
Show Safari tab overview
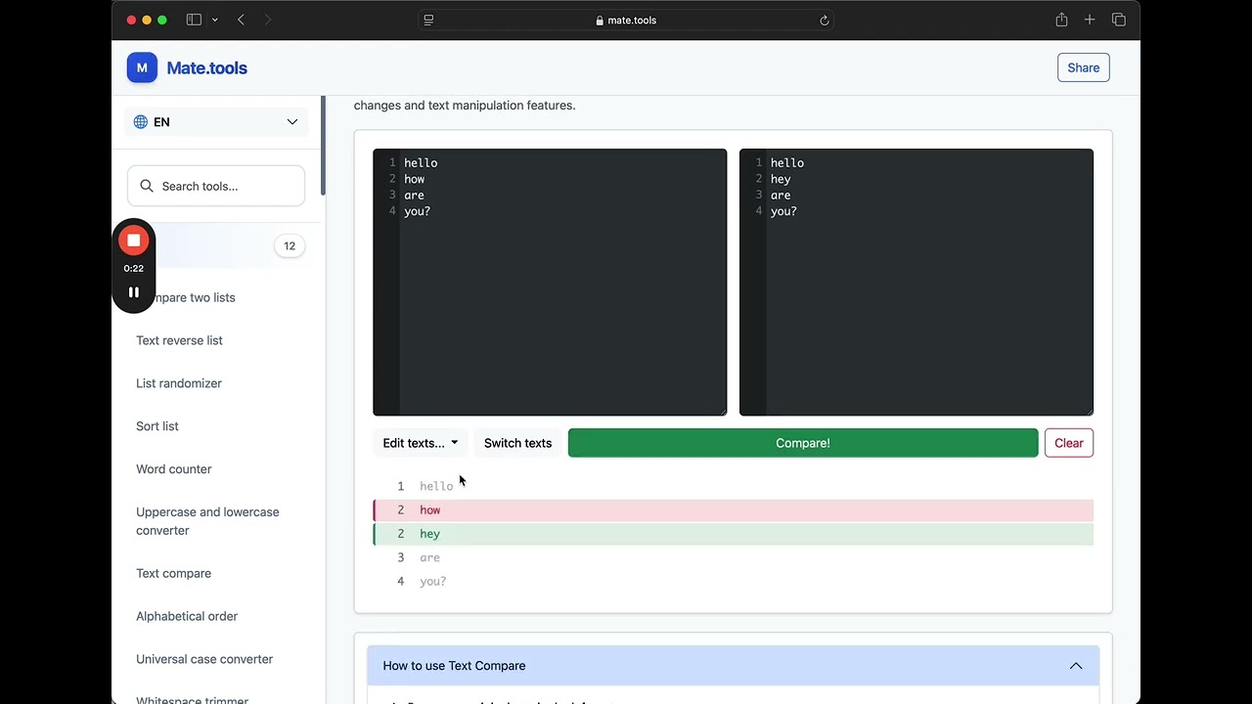click(1119, 20)
